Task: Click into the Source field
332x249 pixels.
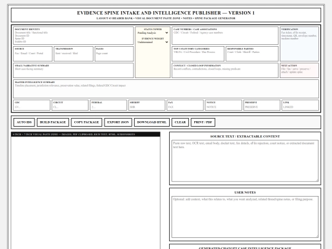Action: (33, 53)
